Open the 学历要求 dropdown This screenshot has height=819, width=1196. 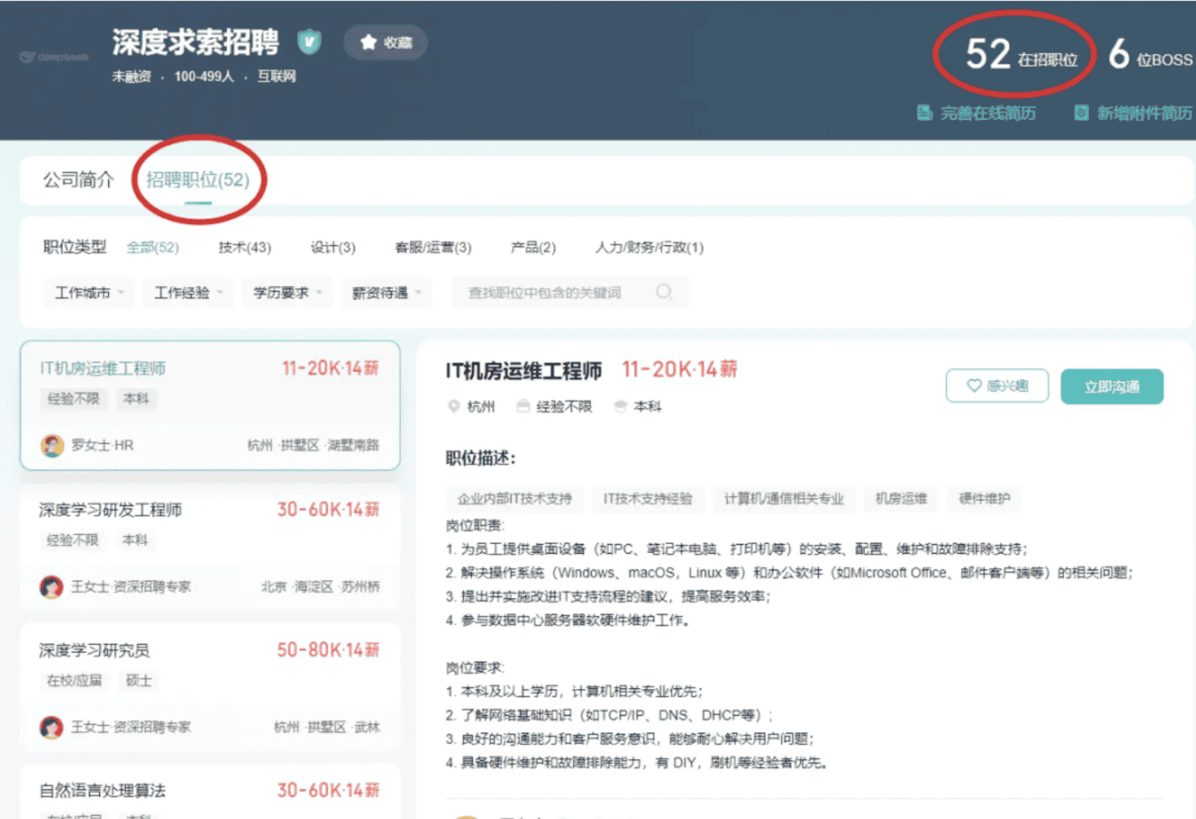coord(287,293)
